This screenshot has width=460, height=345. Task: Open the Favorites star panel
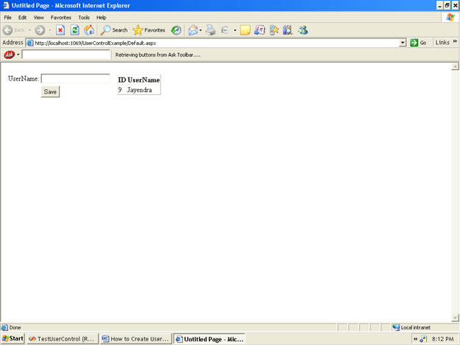coord(149,30)
